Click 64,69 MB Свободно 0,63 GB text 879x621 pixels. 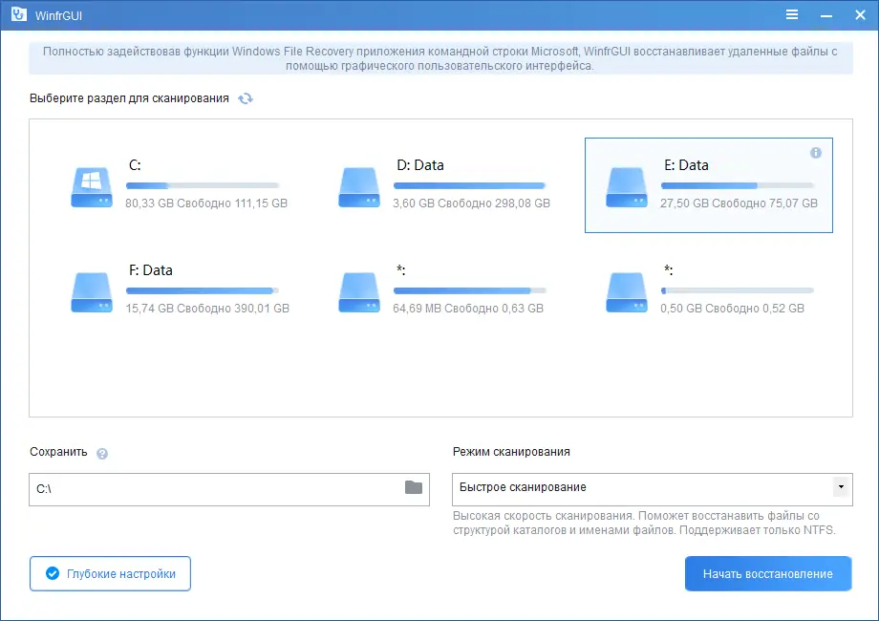click(x=468, y=309)
